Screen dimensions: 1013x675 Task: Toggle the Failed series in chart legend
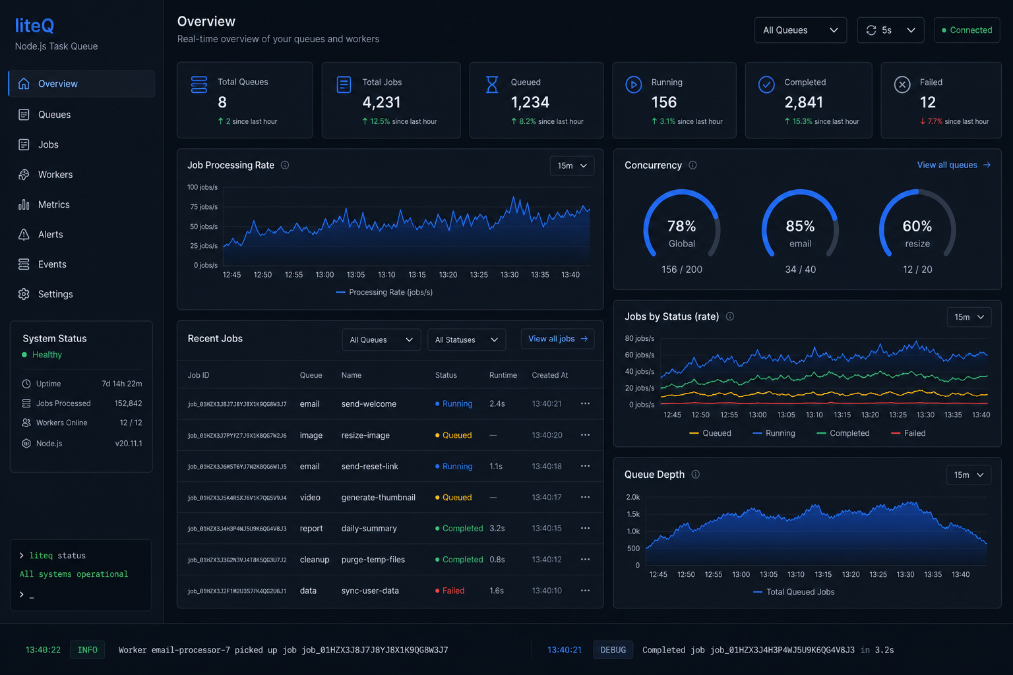coord(908,433)
